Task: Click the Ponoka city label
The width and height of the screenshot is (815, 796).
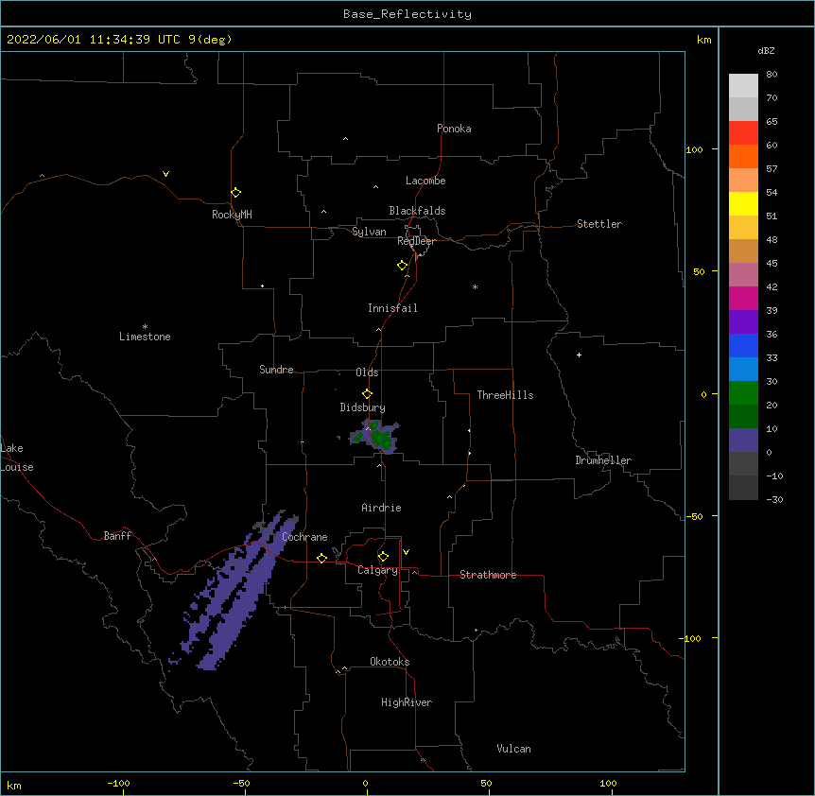Action: 454,129
